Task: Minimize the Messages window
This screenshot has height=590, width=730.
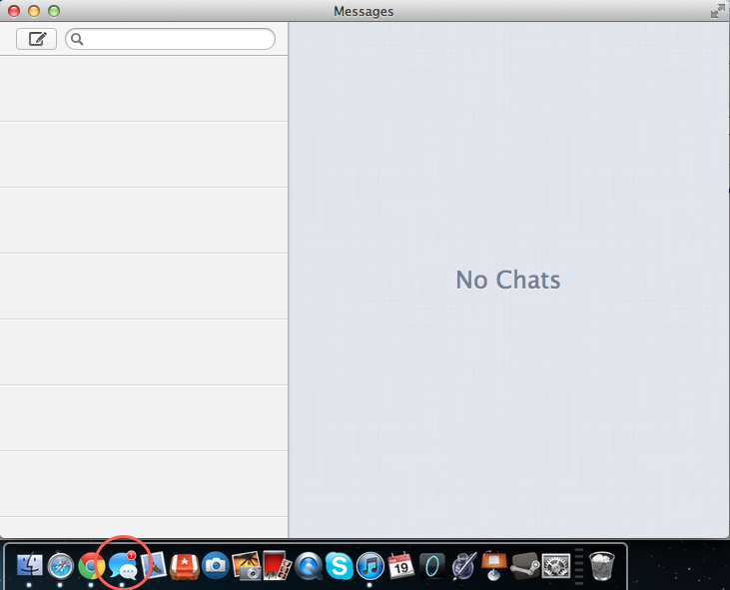Action: (34, 11)
